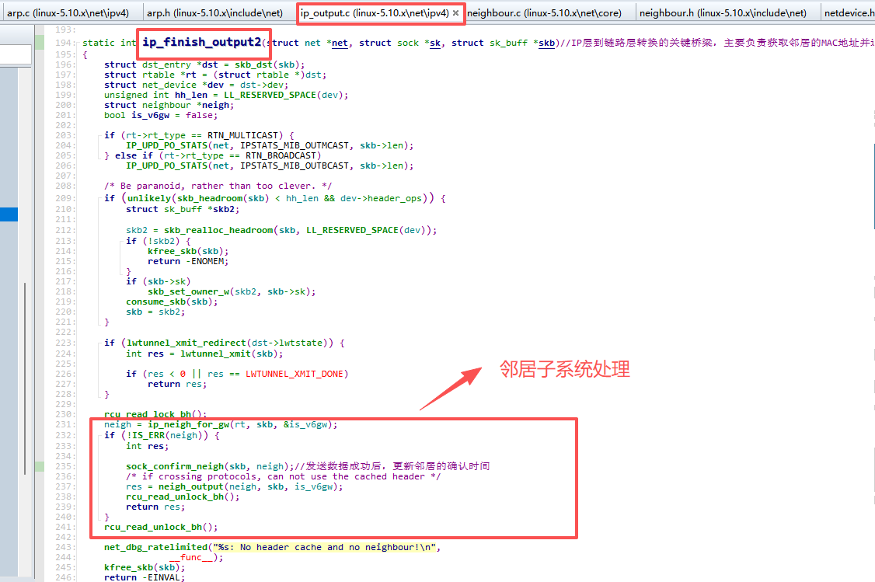
Task: Click the input box in the left panel
Action: (15, 54)
